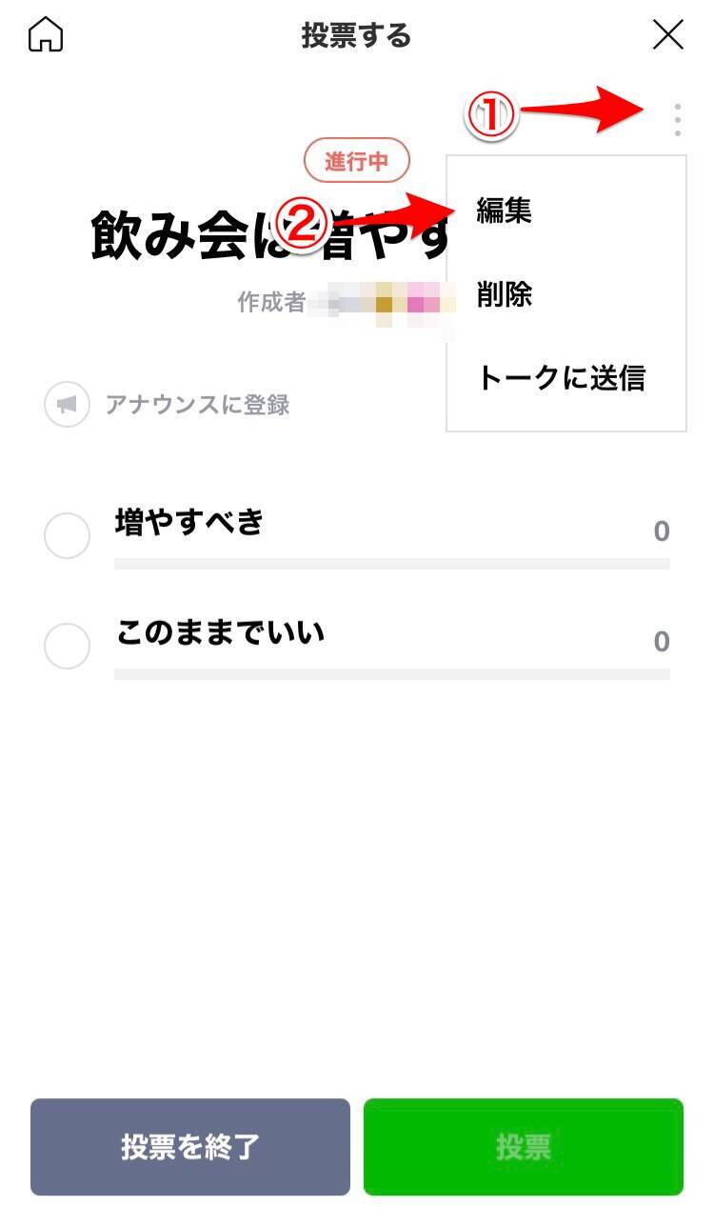Select トークに送信 menu entry

pos(562,378)
